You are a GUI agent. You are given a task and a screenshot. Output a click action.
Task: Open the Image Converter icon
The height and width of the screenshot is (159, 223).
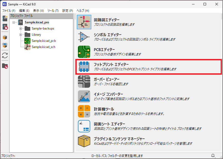click(84, 97)
